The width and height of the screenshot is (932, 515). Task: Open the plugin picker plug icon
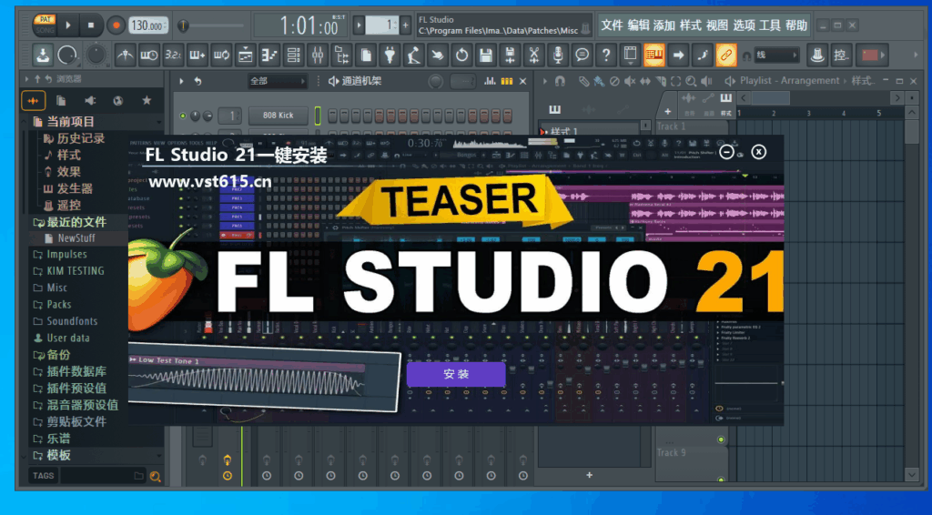pyautogui.click(x=390, y=56)
